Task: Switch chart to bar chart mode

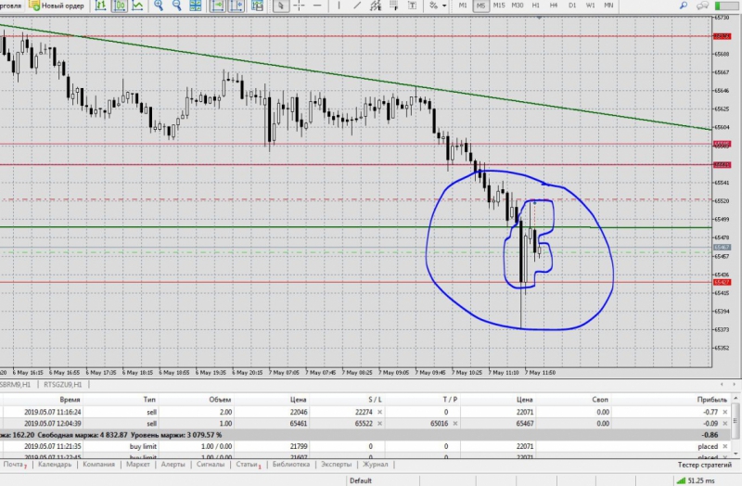Action: pyautogui.click(x=100, y=6)
